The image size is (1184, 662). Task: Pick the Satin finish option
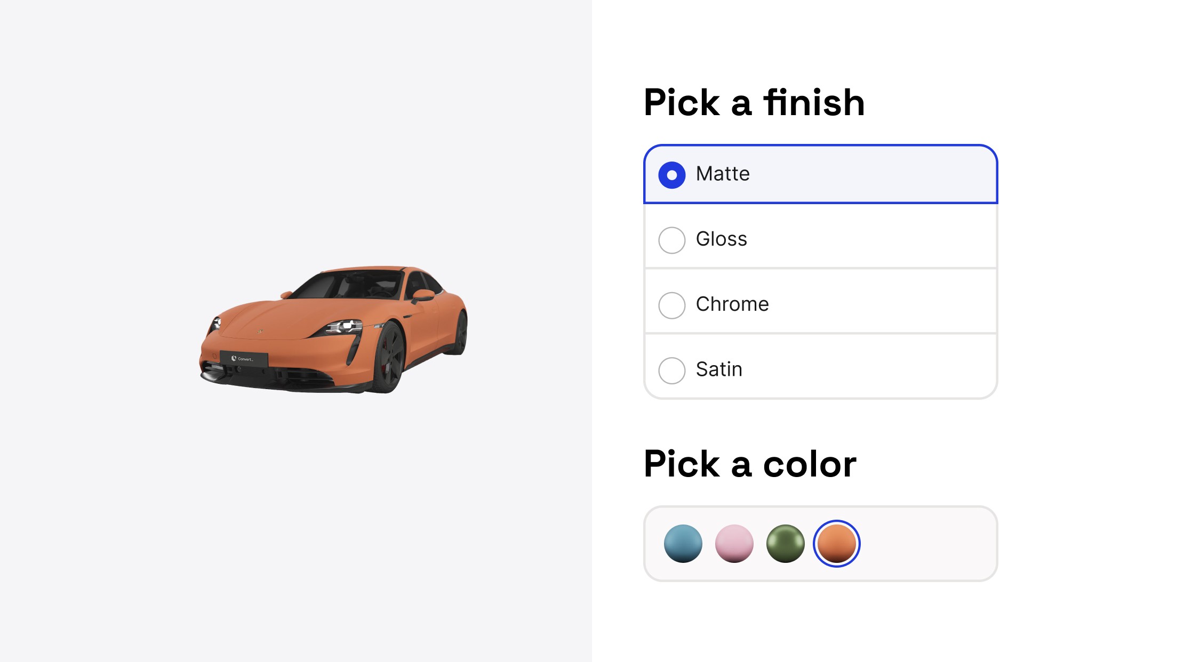tap(671, 370)
